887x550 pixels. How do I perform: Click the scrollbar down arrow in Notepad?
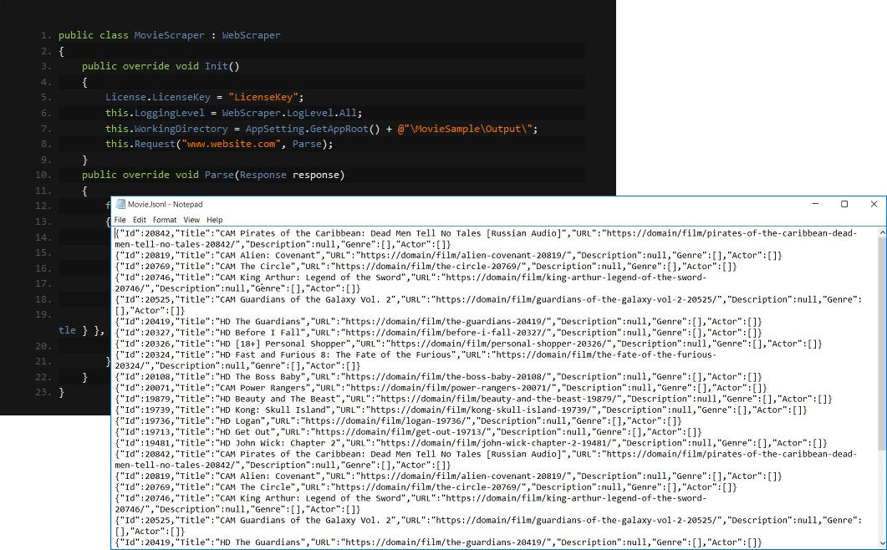coord(882,544)
